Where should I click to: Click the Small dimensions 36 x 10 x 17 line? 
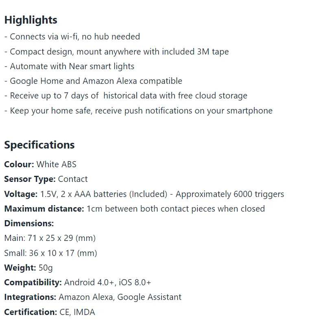tap(50, 253)
